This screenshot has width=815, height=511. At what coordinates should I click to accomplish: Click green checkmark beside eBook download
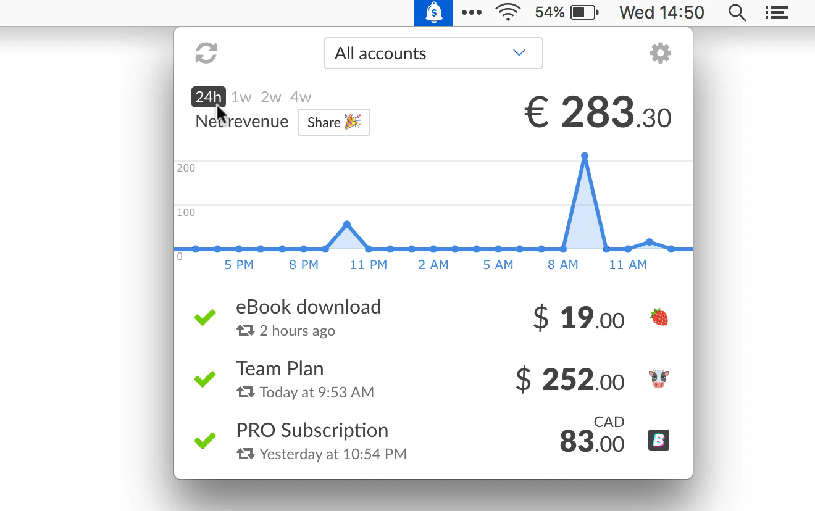[x=205, y=318]
